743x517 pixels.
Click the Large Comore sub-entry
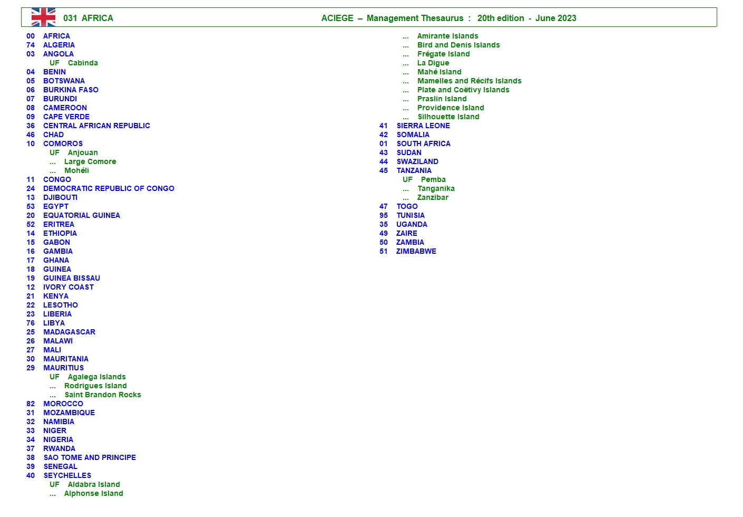[90, 161]
